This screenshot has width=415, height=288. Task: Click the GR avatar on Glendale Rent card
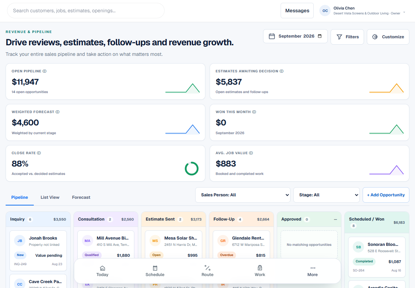[x=223, y=241]
